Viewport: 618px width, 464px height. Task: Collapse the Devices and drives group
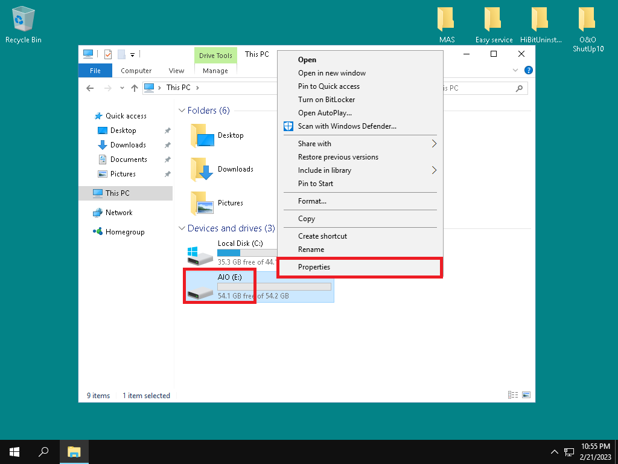tap(182, 229)
